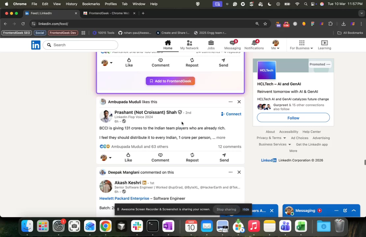Click HCLTech logo thumbnail
The height and width of the screenshot is (237, 366).
click(x=266, y=70)
